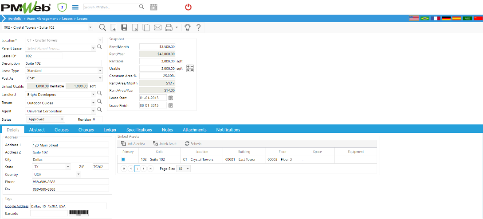
Task: Click the red power logout icon
Action: (x=188, y=7)
